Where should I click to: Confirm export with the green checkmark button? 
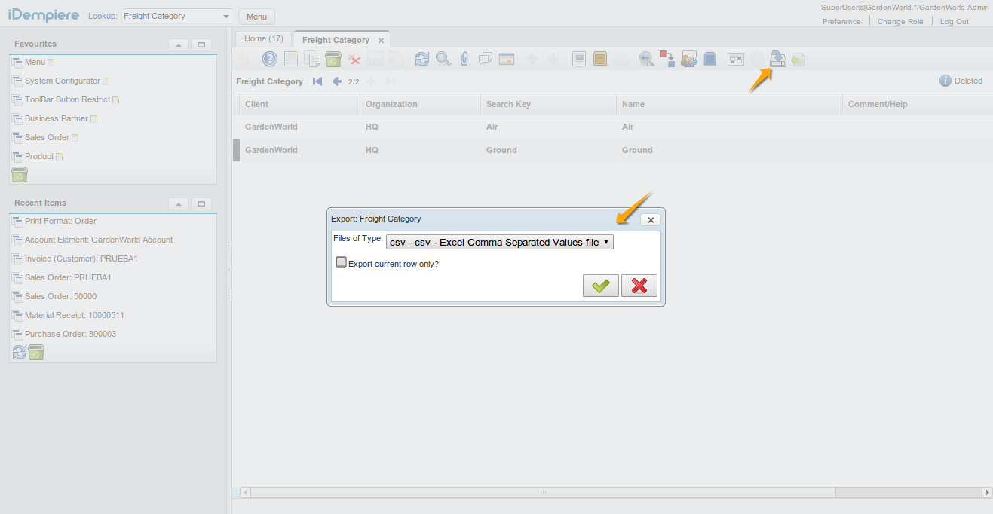coord(600,286)
